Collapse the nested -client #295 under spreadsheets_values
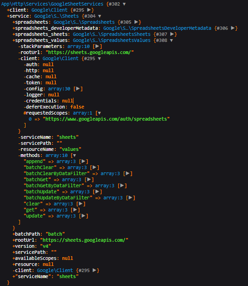Image resolution: width=248 pixels, height=286 pixels. click(x=99, y=59)
